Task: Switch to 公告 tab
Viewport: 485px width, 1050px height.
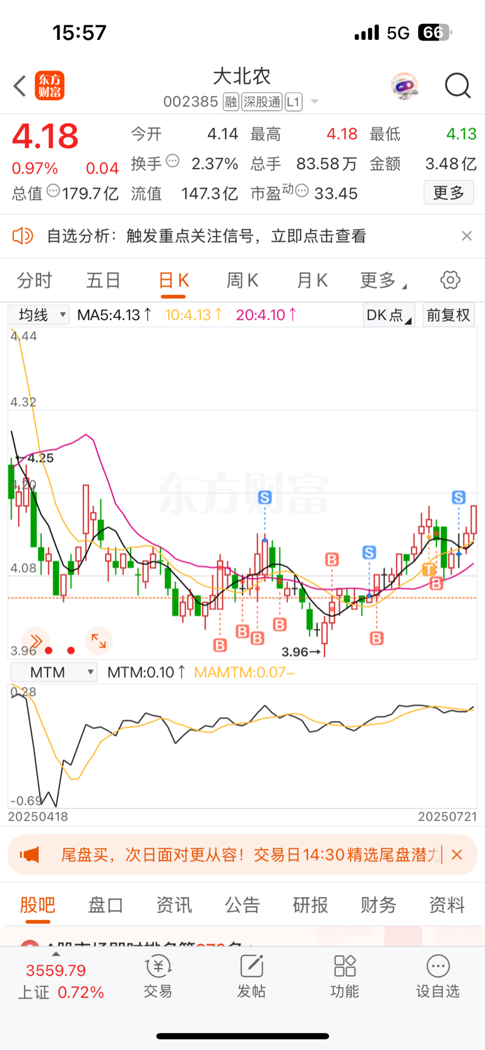Action: pyautogui.click(x=242, y=905)
